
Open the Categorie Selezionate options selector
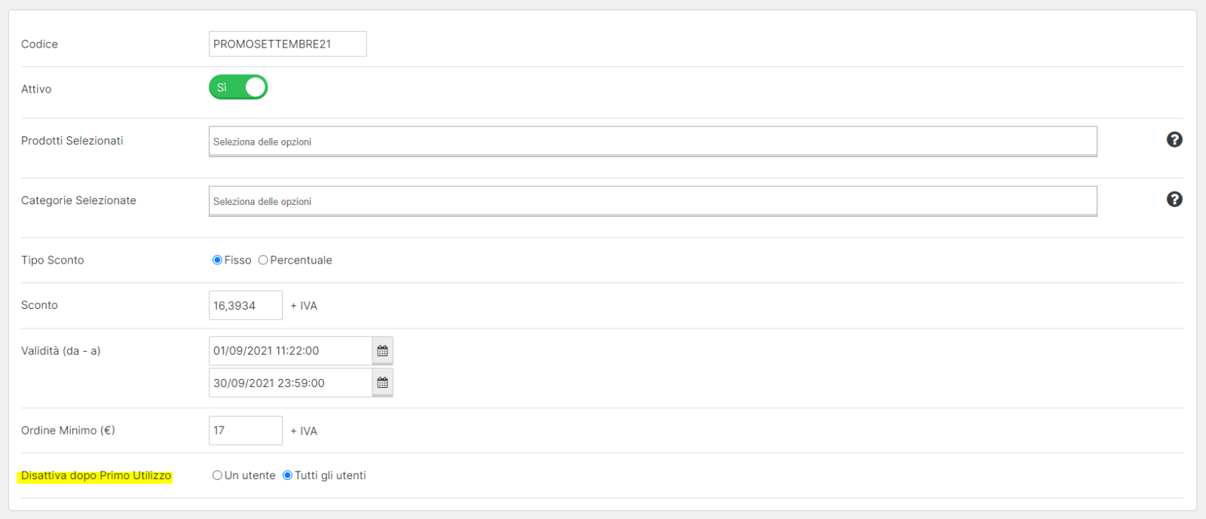click(653, 201)
